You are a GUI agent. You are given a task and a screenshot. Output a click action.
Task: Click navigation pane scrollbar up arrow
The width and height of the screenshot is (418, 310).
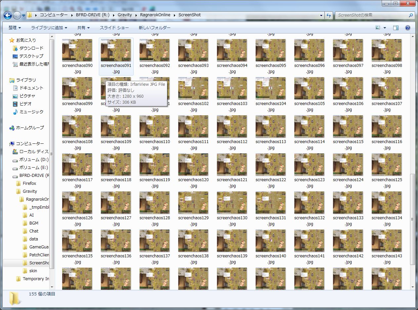tap(52, 36)
